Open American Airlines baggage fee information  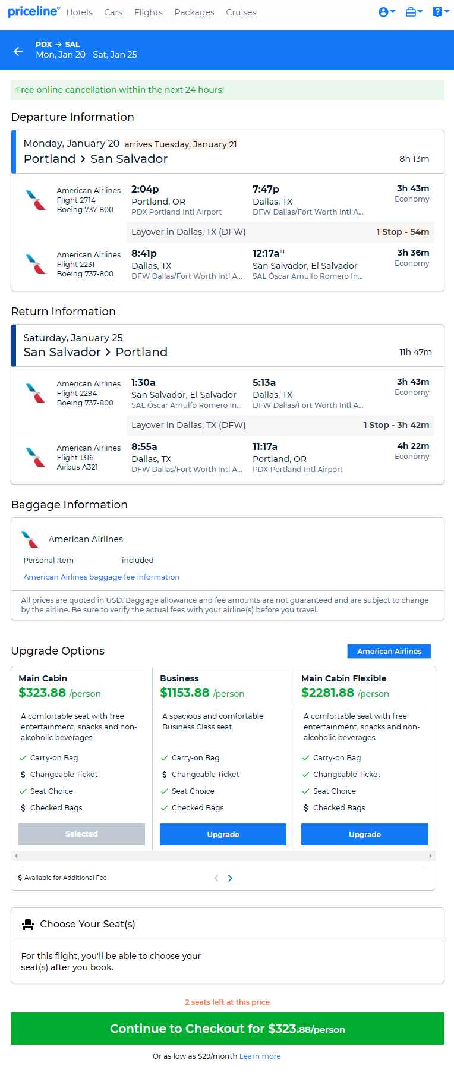tap(102, 577)
